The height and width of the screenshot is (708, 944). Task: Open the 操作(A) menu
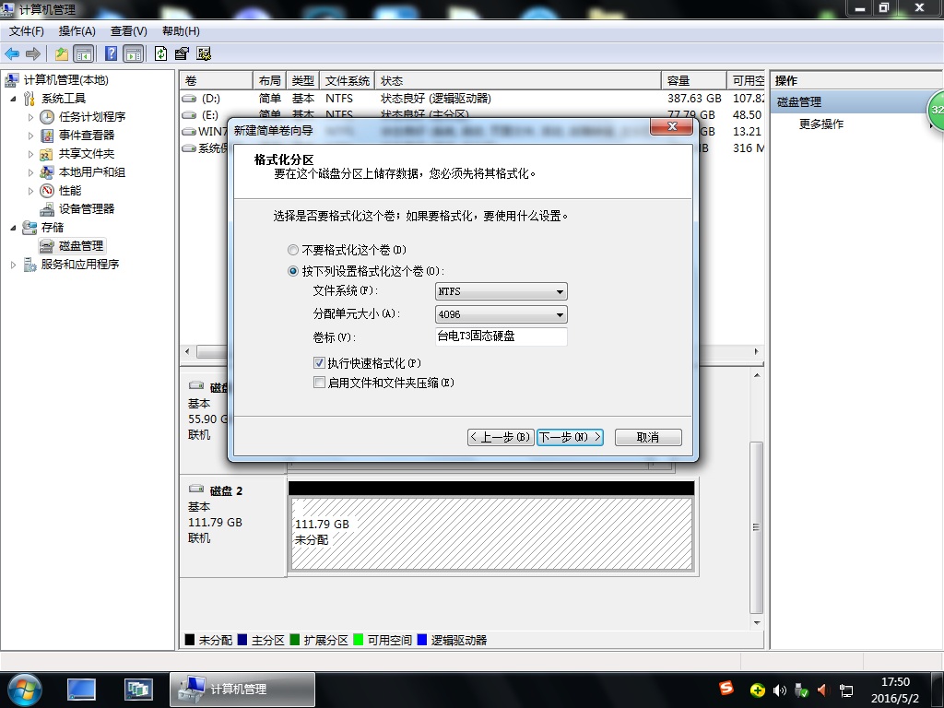tap(77, 31)
